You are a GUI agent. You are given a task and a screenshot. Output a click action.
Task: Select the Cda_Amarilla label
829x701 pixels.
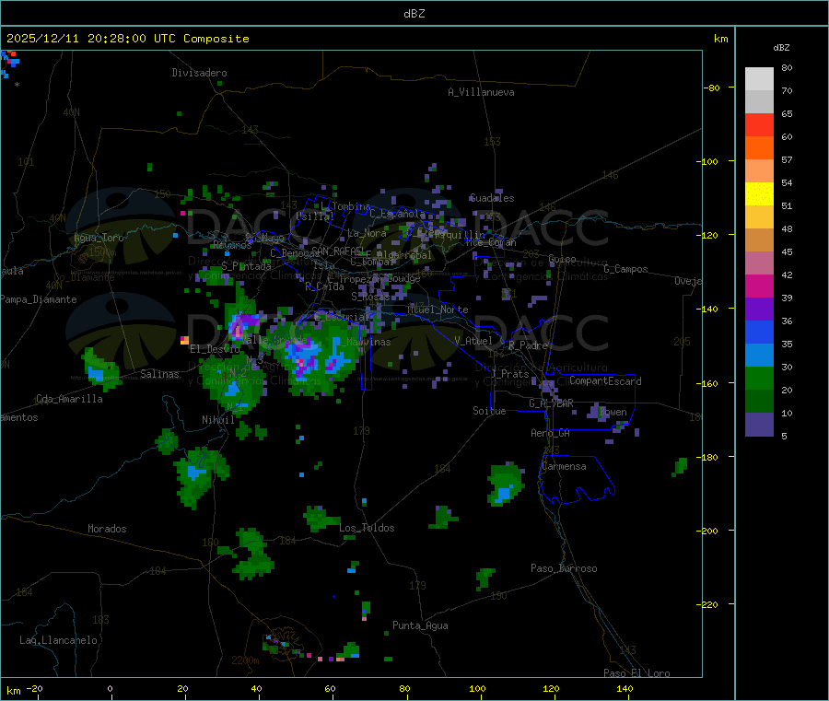[69, 399]
